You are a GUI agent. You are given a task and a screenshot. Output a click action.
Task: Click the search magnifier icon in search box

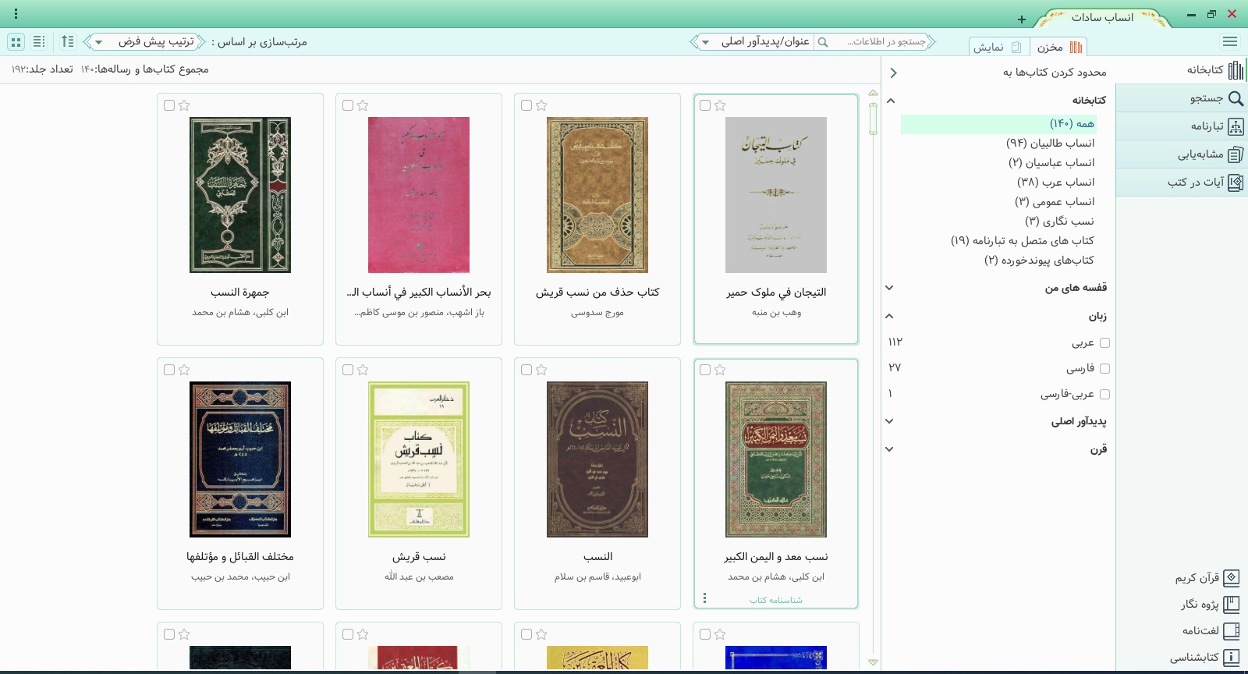point(822,42)
